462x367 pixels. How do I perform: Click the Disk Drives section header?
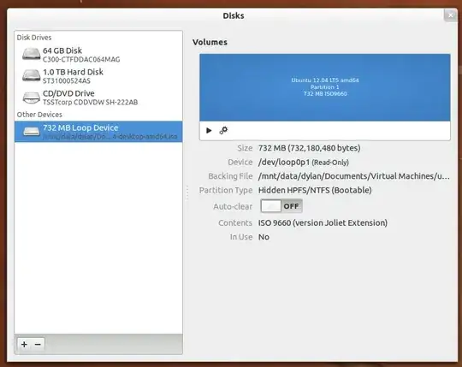(34, 38)
